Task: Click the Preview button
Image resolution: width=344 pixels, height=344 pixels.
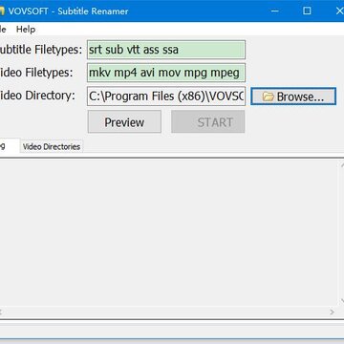Action: pos(124,122)
